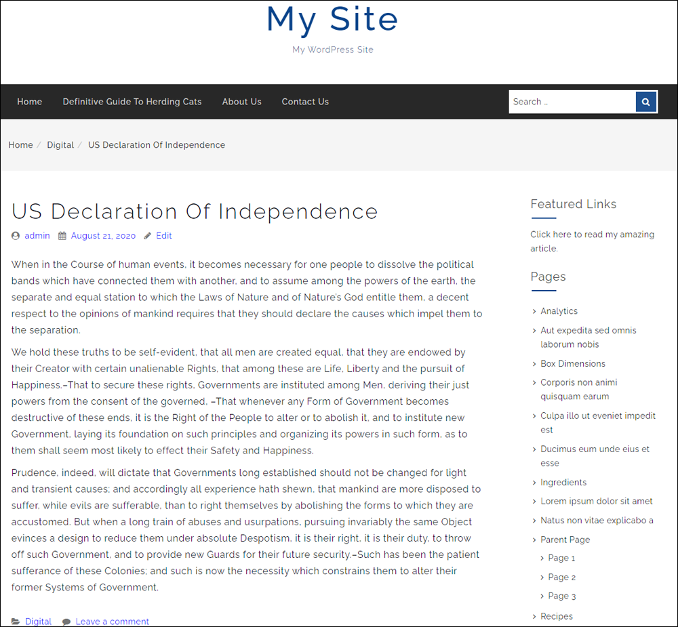Open Definitive Guide To Herding Cats menu
The height and width of the screenshot is (627, 678).
point(132,102)
